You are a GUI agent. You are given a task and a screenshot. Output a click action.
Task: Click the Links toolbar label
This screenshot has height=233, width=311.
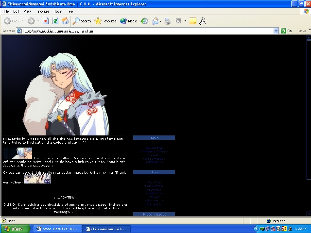click(302, 31)
